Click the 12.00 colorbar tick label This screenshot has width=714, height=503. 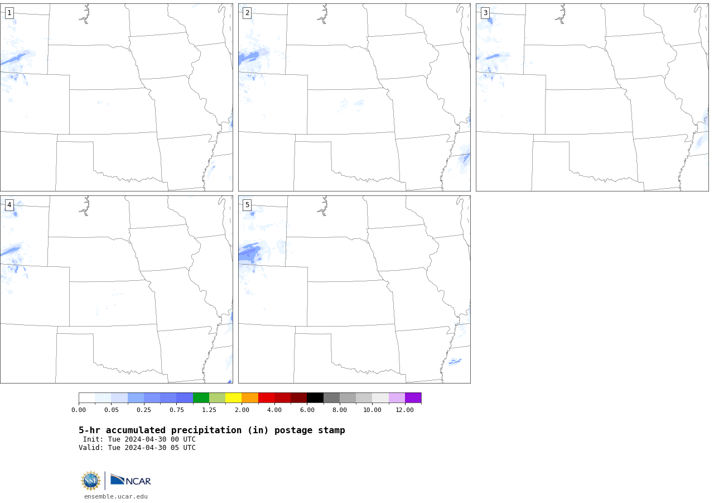pos(405,410)
